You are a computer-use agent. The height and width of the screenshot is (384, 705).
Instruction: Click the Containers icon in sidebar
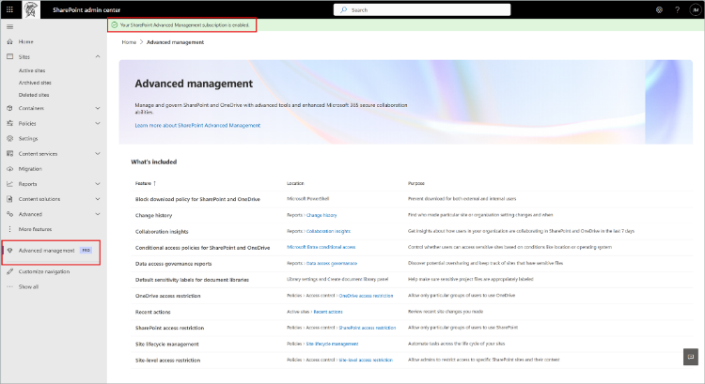[x=10, y=108]
